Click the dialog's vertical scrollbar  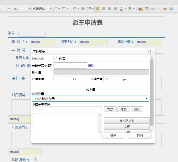pos(152,92)
